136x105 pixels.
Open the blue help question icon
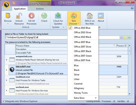(x=132, y=8)
